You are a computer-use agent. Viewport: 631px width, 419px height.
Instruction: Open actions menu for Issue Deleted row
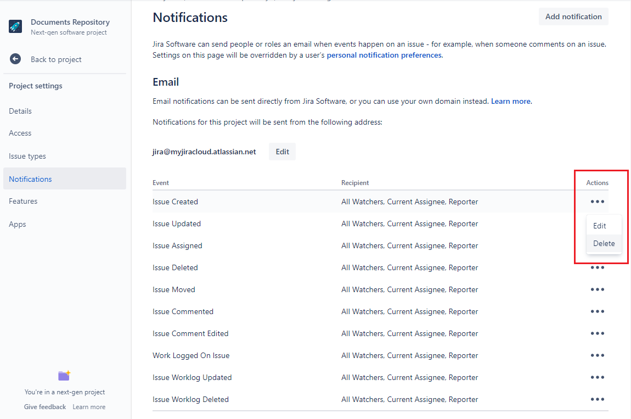(597, 268)
